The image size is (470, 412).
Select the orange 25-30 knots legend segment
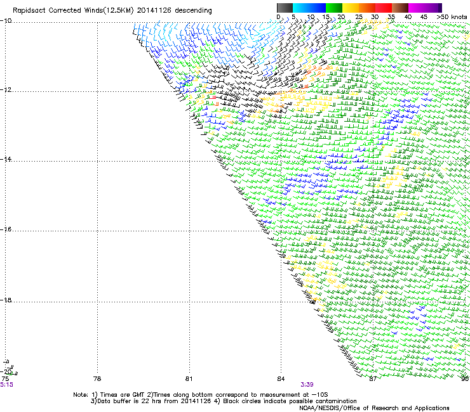(x=367, y=8)
